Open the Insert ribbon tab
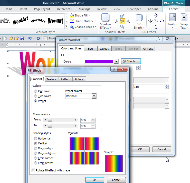 click(23, 9)
